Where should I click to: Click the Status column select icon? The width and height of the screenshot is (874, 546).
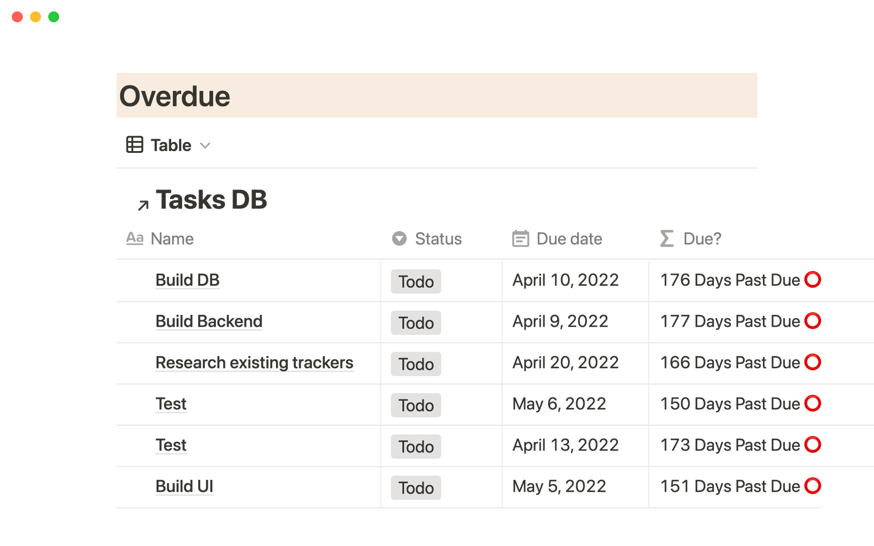point(399,238)
